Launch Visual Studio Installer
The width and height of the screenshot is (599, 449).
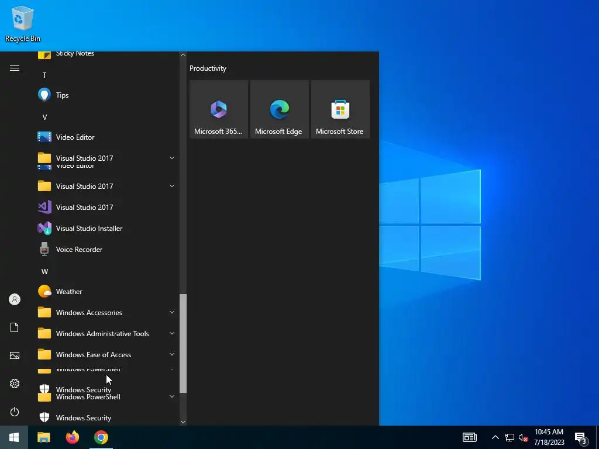[x=106, y=229]
